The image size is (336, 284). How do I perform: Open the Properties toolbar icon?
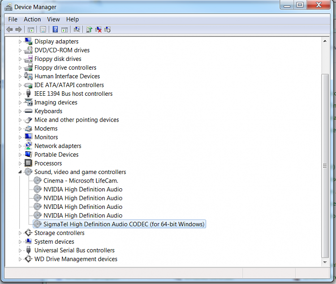(x=43, y=30)
